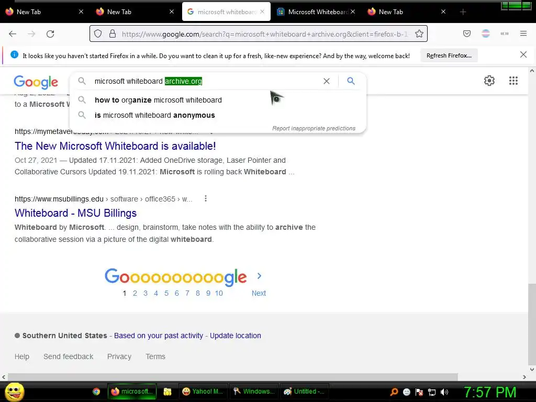The width and height of the screenshot is (536, 402).
Task: Open Terms footer link
Action: pyautogui.click(x=155, y=356)
